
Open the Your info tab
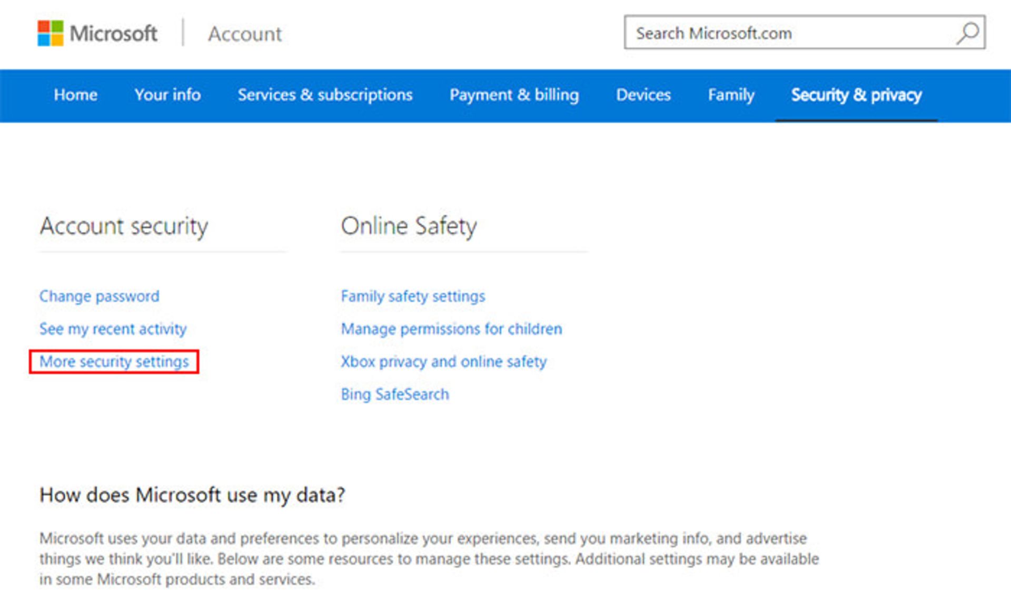167,95
